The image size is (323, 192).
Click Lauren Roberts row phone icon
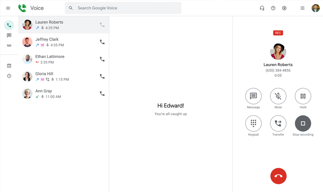click(x=102, y=25)
